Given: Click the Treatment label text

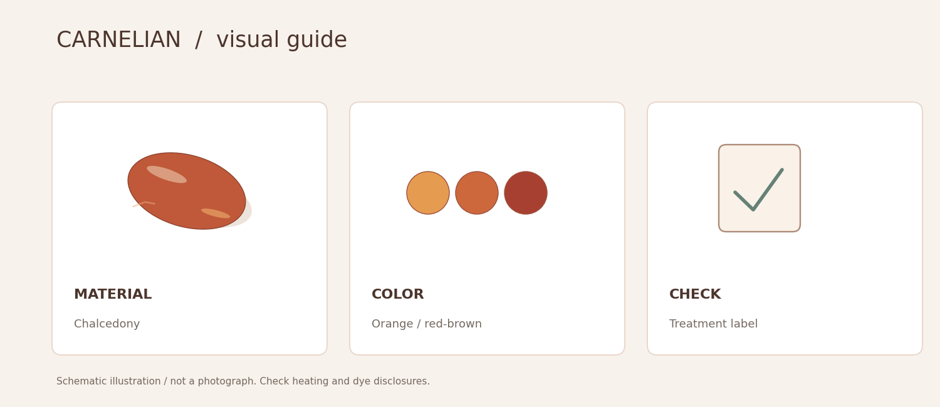Looking at the screenshot, I should (x=713, y=324).
